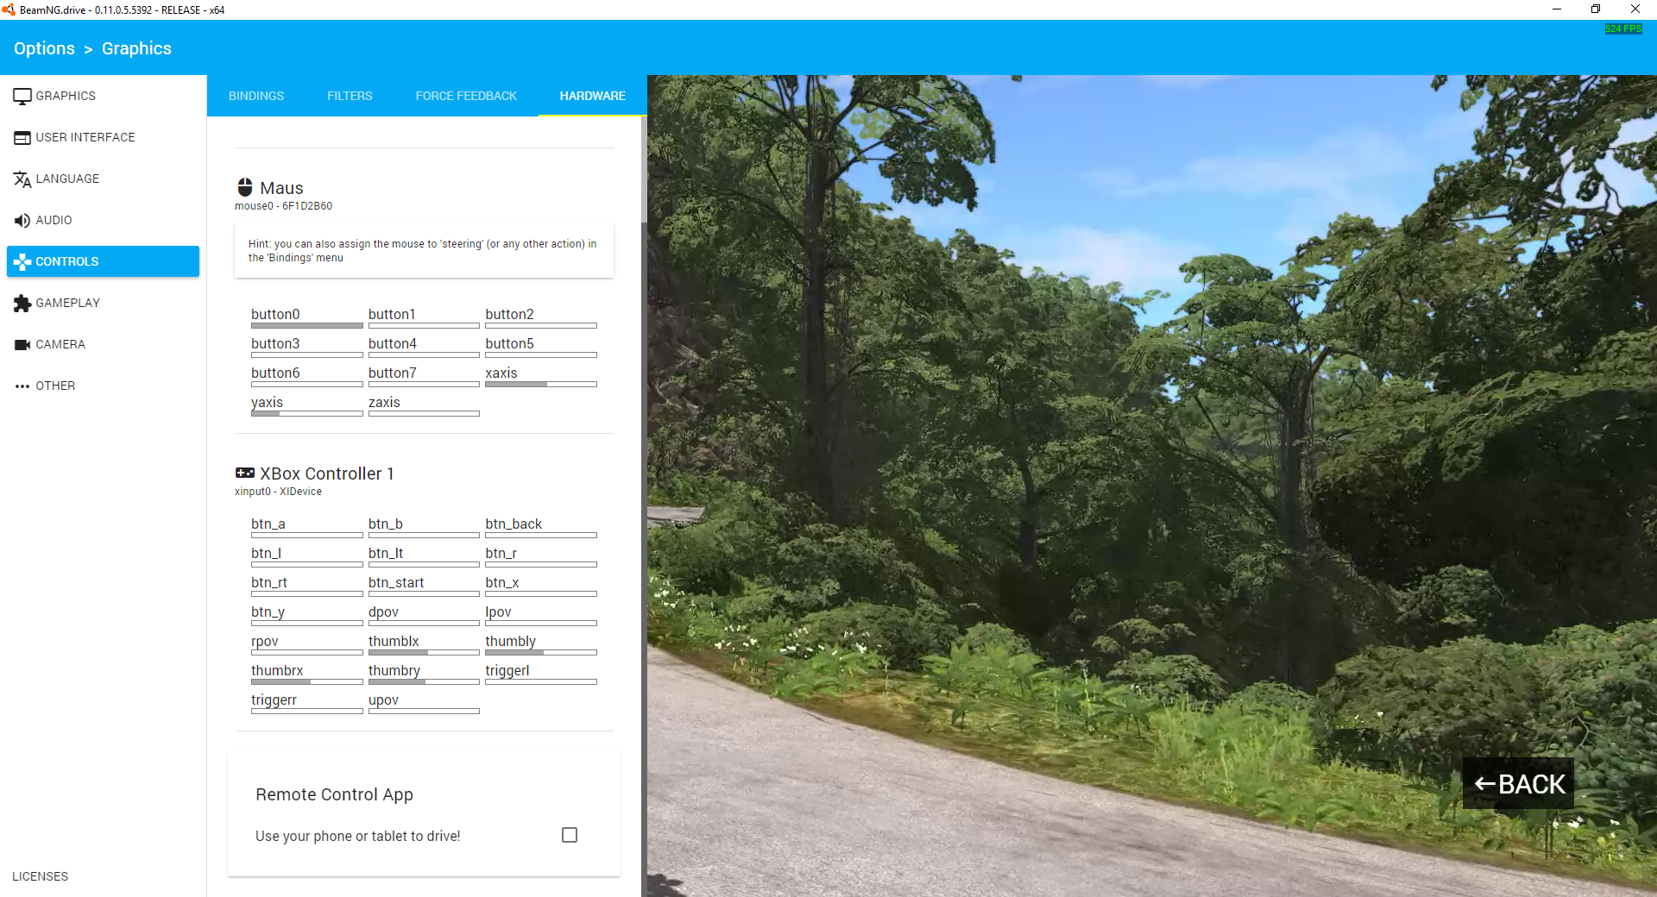The image size is (1657, 897).
Task: Click the XBox Controller 1 heading
Action: [x=327, y=474]
